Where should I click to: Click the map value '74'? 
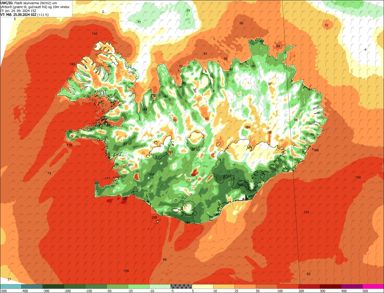[49, 173]
